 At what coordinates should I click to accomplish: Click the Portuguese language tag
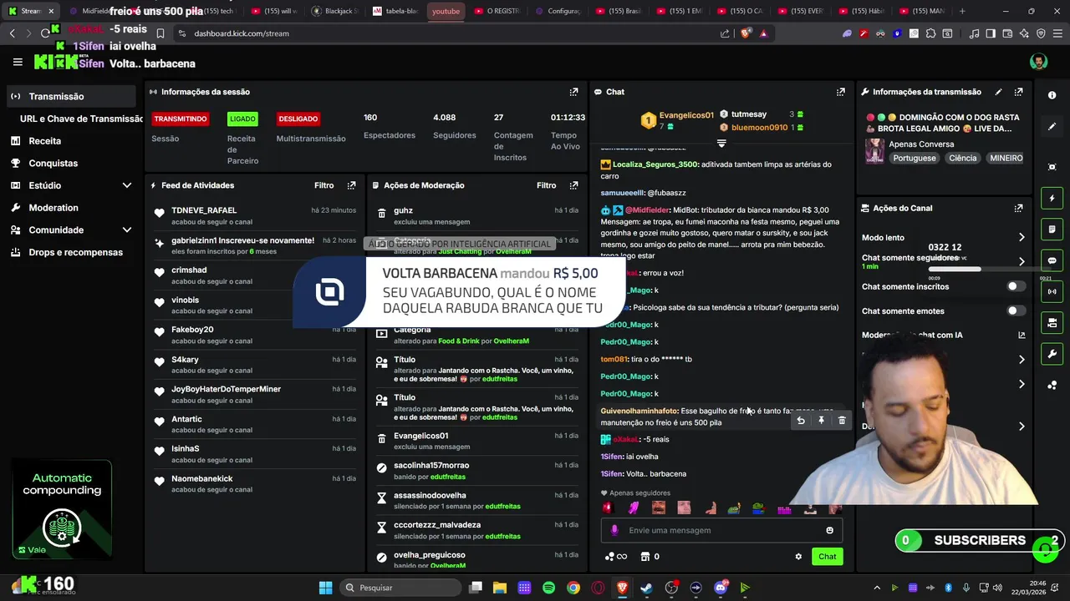(915, 158)
